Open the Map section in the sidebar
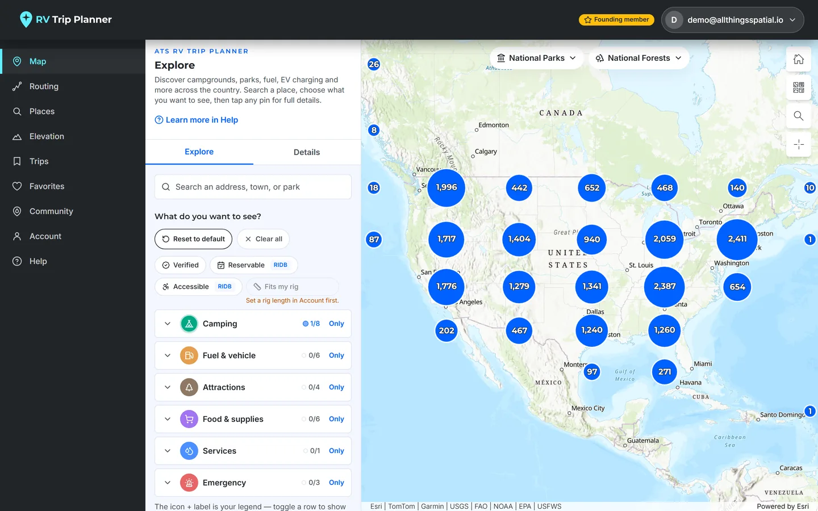Viewport: 818px width, 511px height. 73,61
